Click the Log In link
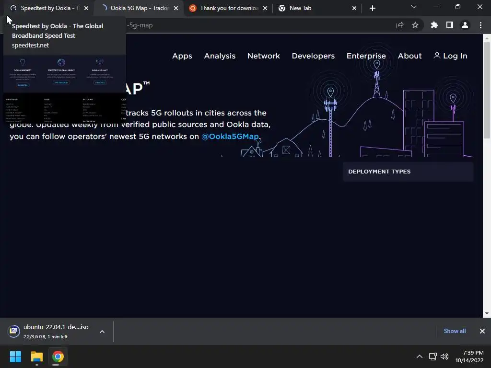The image size is (491, 368). (450, 56)
